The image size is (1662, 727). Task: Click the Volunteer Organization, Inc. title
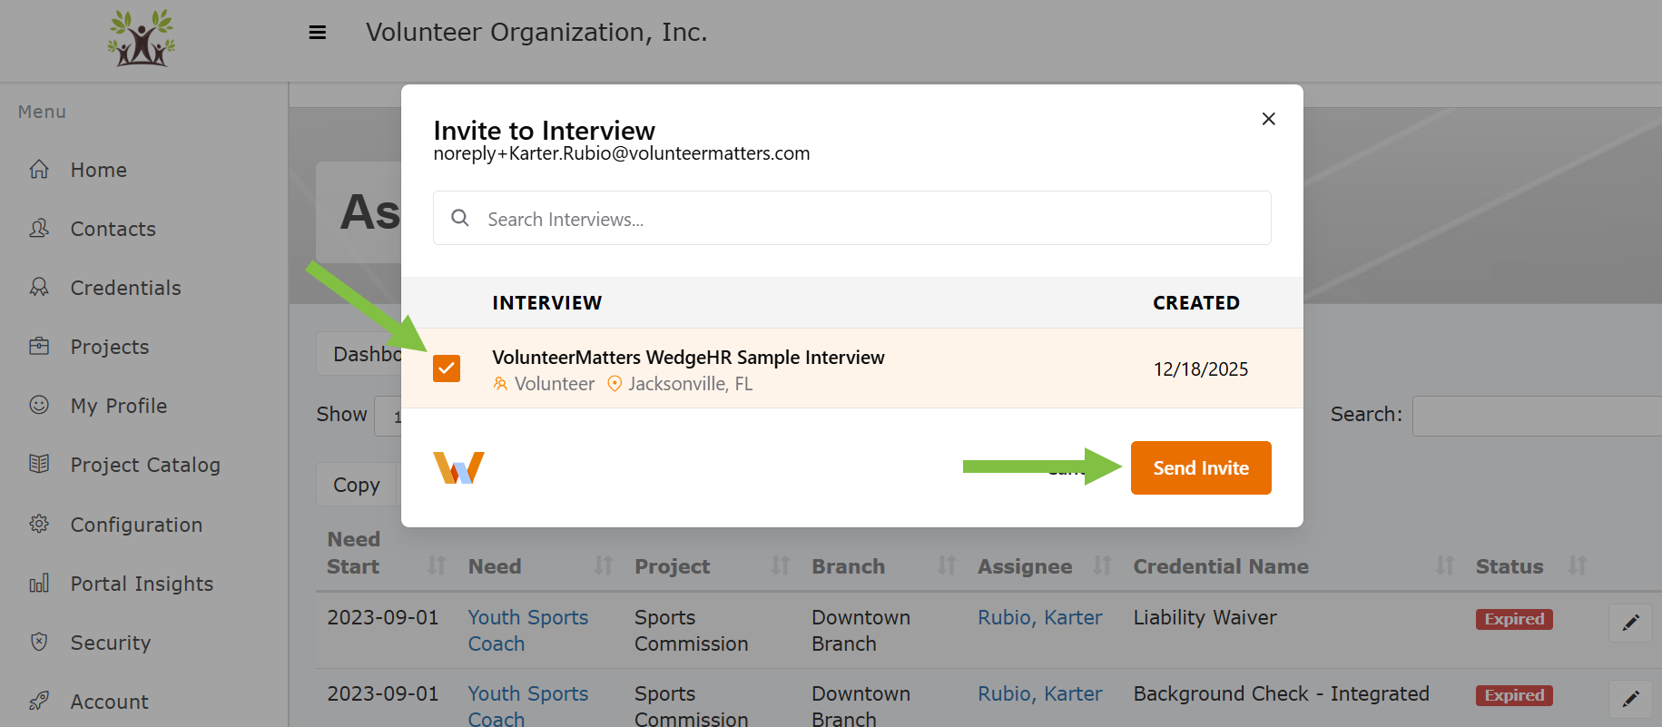[x=536, y=32]
